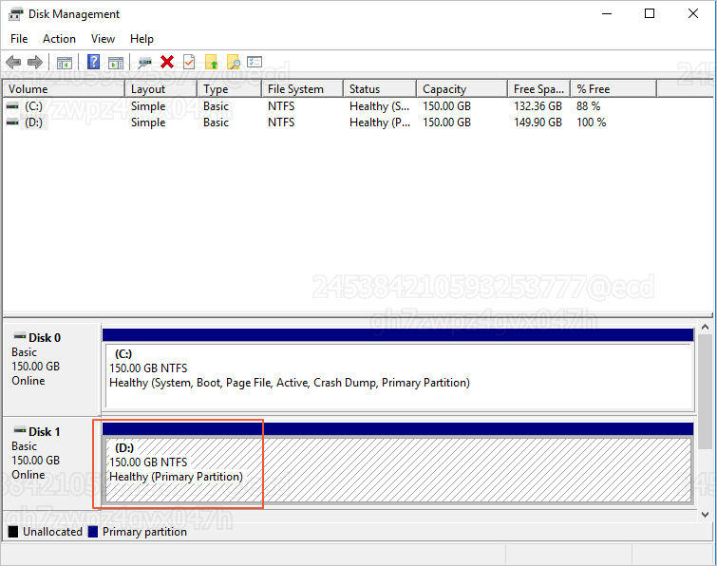
Task: Sort by the Free Space column header
Action: pyautogui.click(x=539, y=88)
